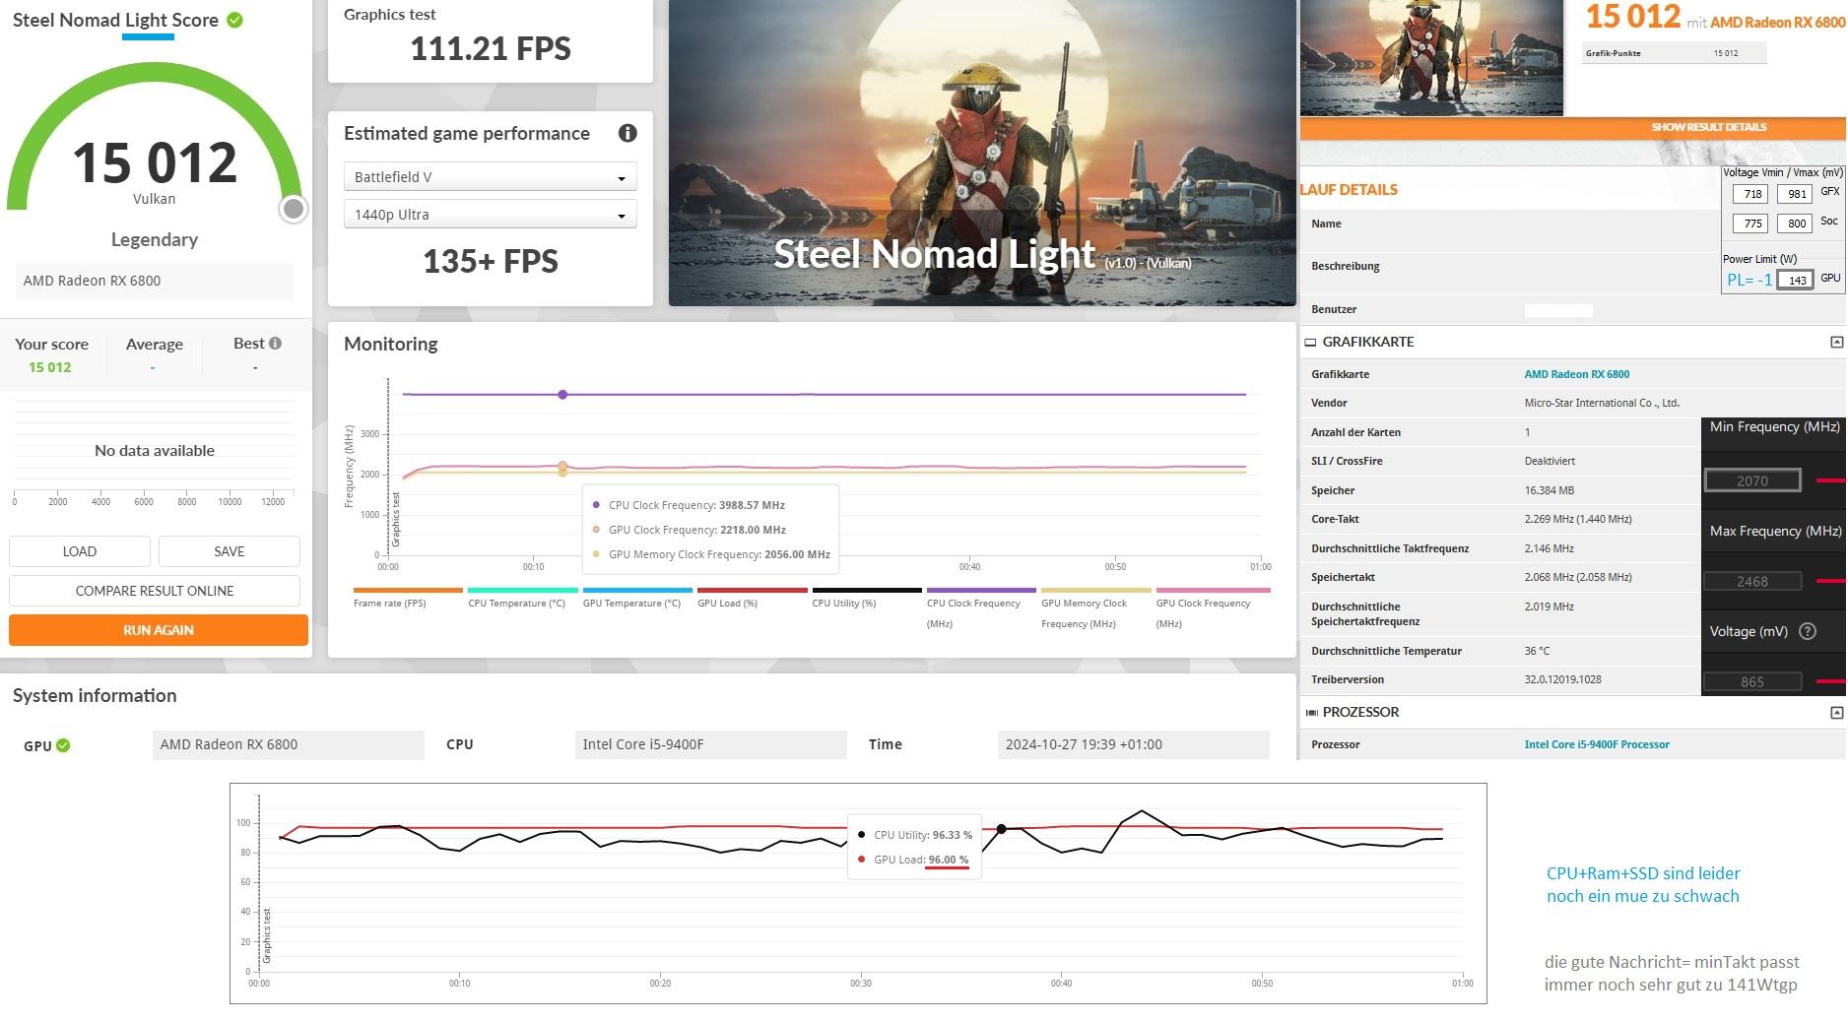Viewport: 1848px width, 1022px height.
Task: Open the 1440p Ultra resolution dropdown
Action: 490,215
